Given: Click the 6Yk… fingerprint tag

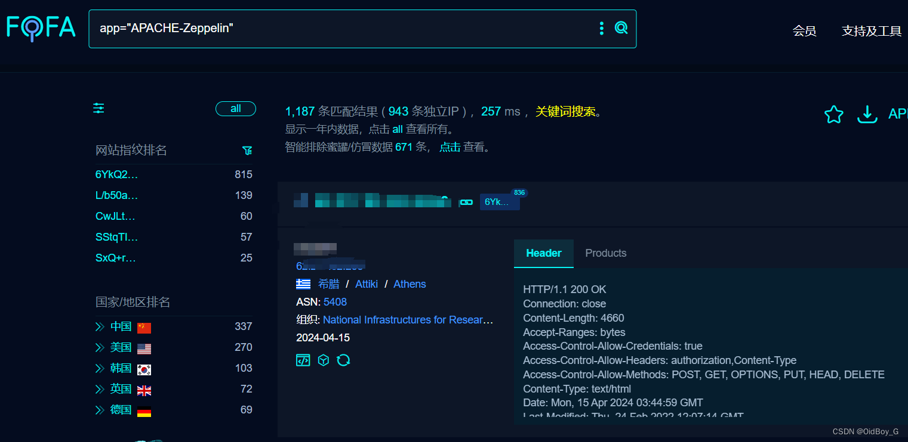Looking at the screenshot, I should (500, 202).
